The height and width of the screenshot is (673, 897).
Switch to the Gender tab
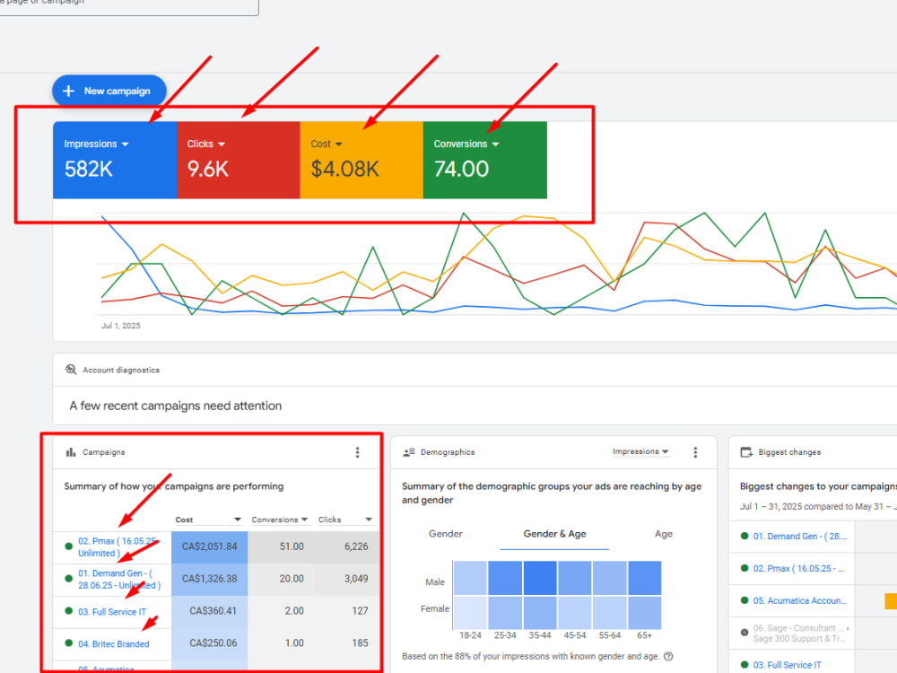[446, 534]
